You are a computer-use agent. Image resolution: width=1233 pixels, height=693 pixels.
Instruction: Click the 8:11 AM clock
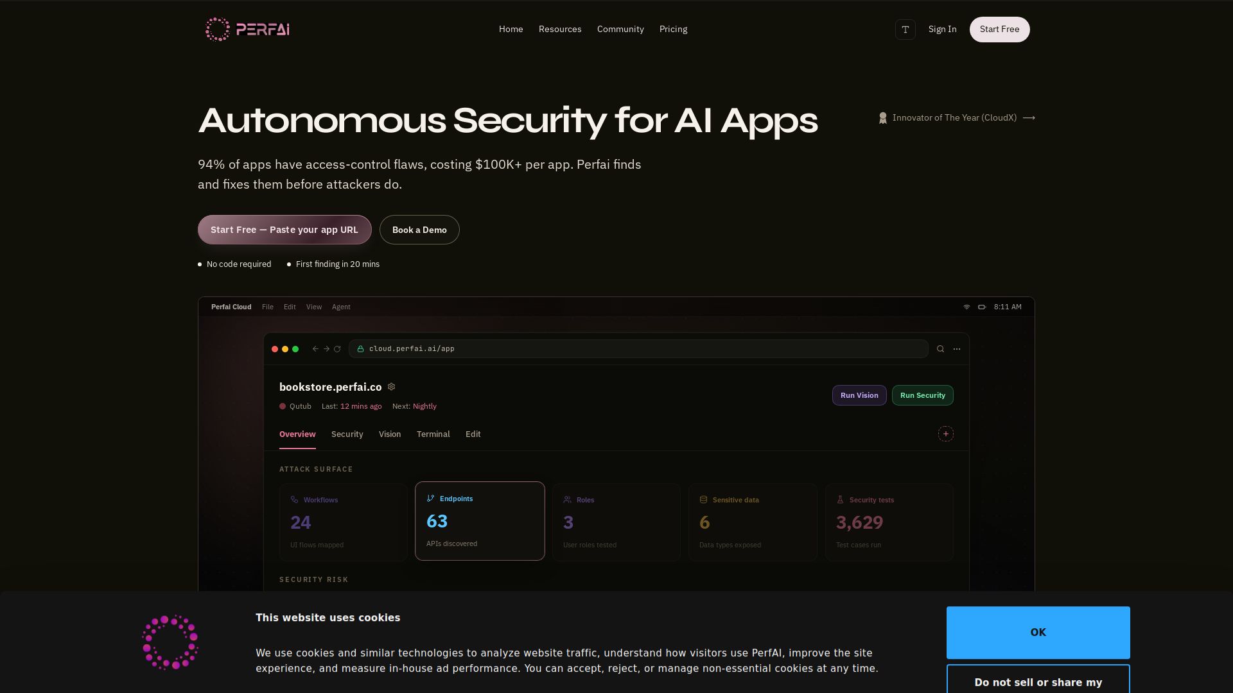click(x=1008, y=307)
